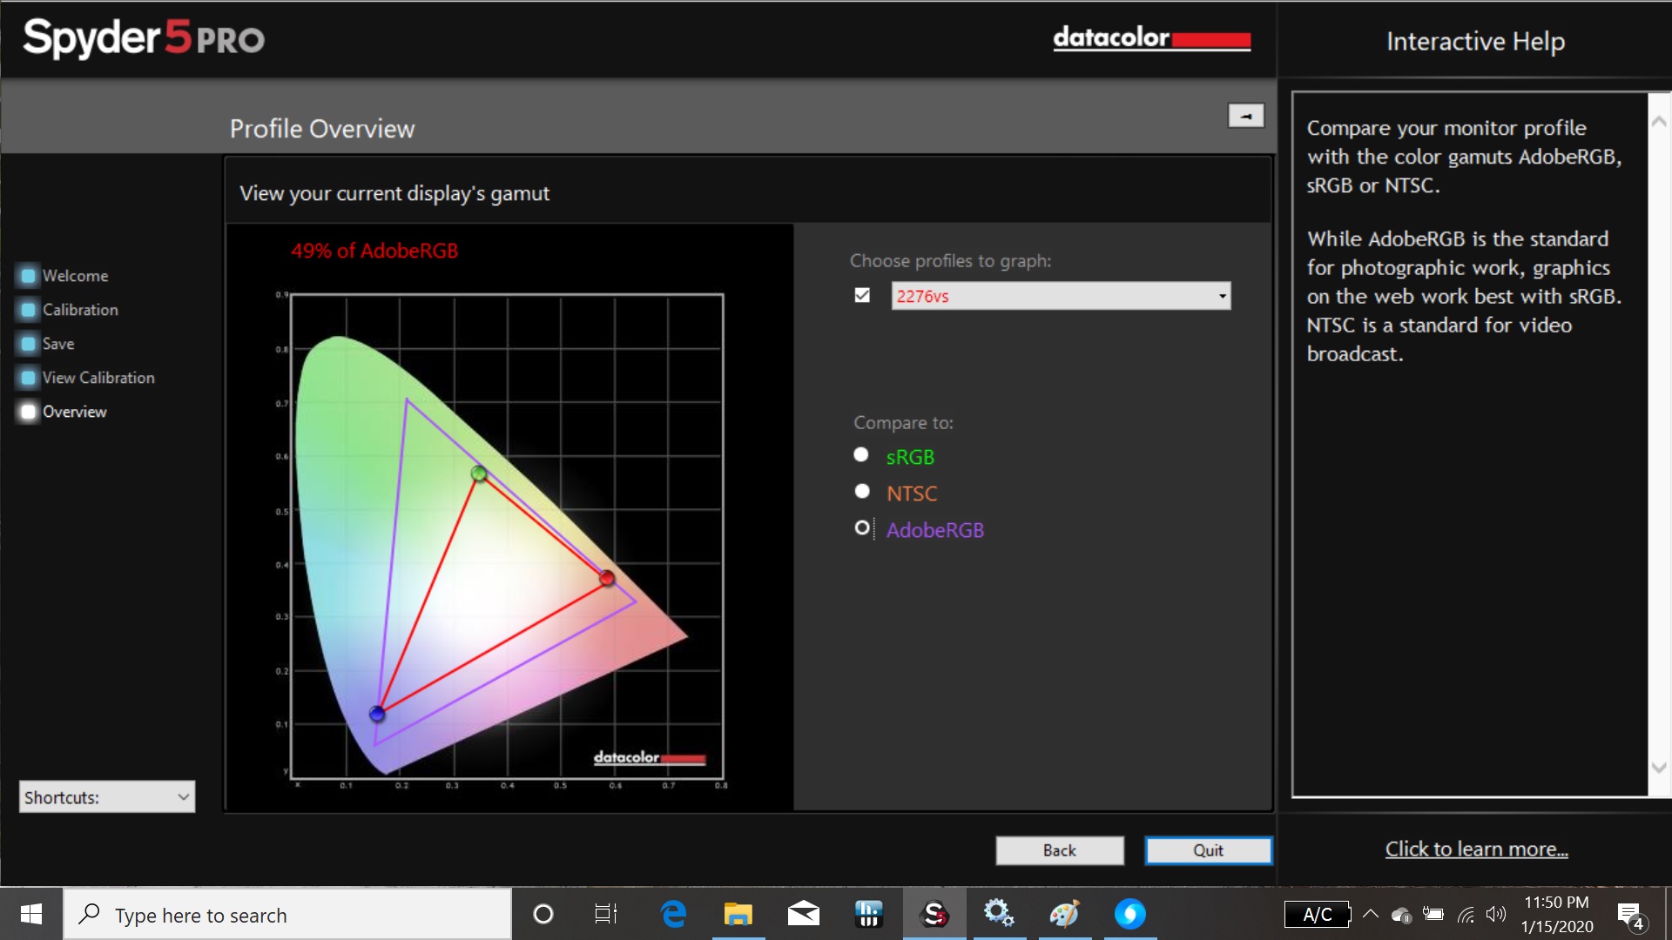Click the red primary point on gamut chart

point(607,578)
